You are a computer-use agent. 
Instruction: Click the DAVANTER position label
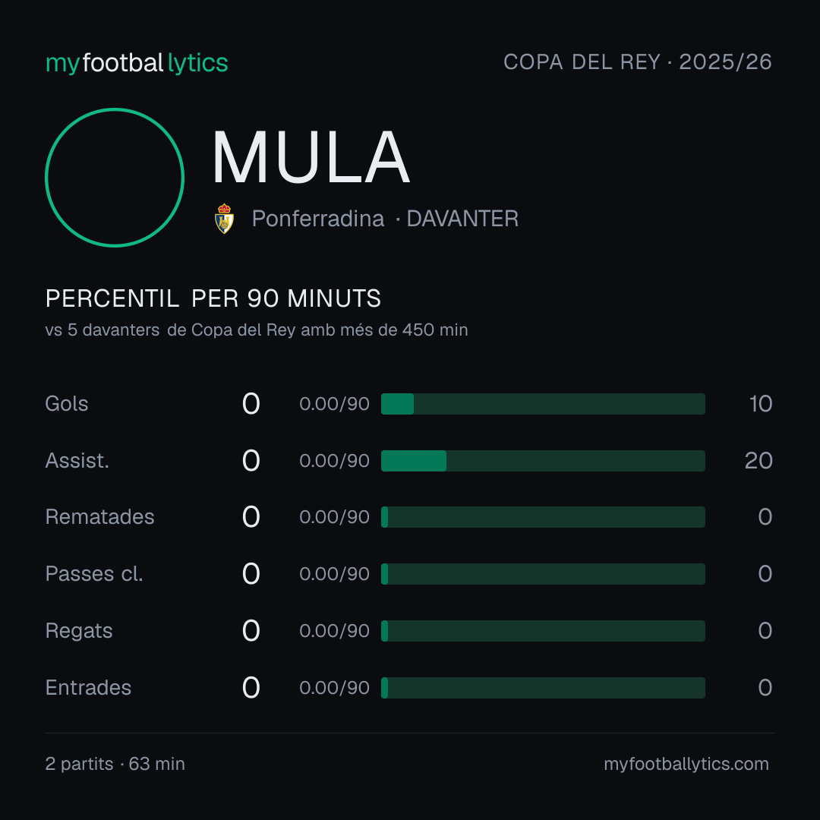pyautogui.click(x=462, y=219)
